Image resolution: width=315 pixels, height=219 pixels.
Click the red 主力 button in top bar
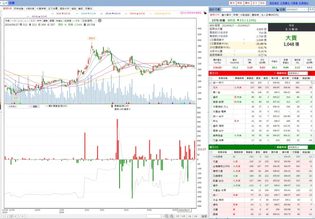255,3
